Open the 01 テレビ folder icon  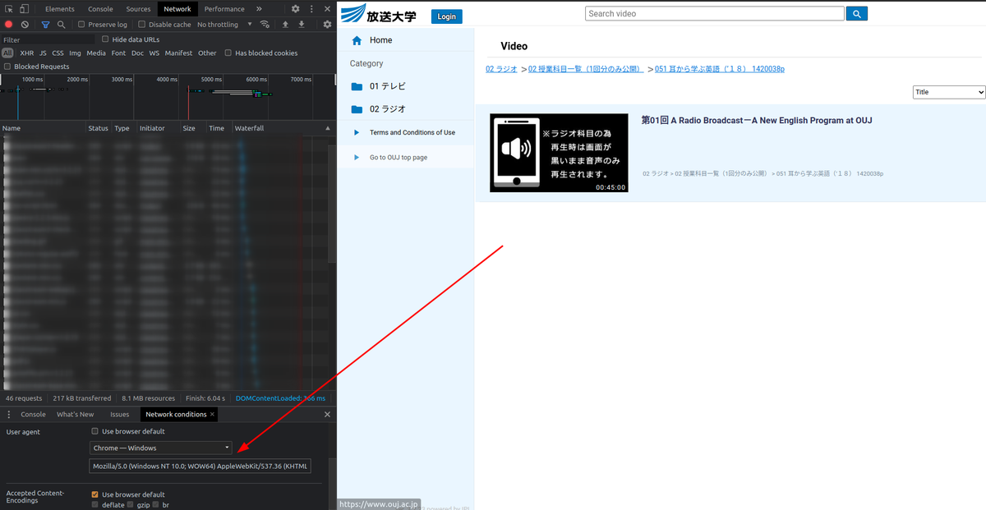click(357, 86)
